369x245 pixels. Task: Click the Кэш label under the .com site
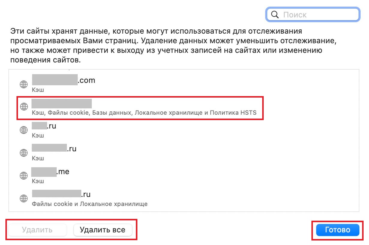point(38,90)
